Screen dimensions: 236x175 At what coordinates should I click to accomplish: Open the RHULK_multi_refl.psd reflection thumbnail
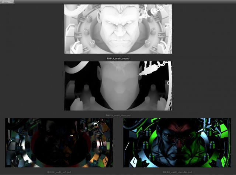pyautogui.click(x=59, y=143)
